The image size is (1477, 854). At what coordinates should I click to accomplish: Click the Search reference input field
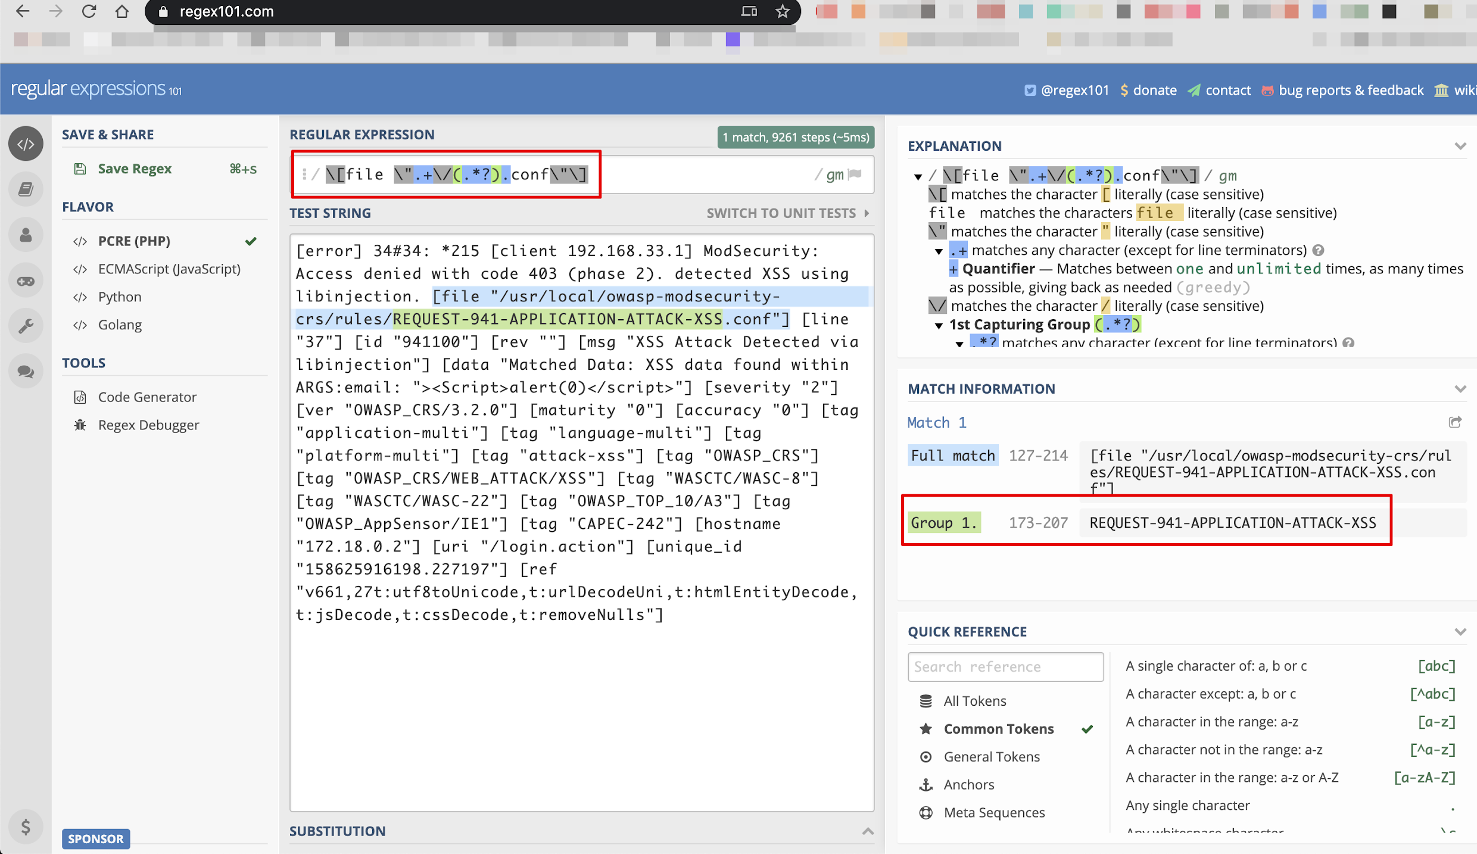pyautogui.click(x=1005, y=667)
